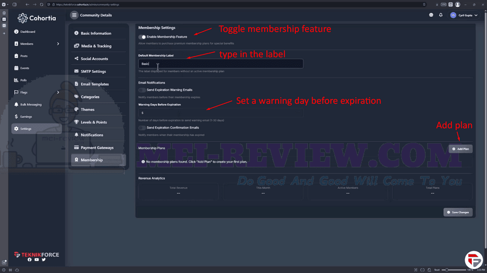Click the tiling icon in status bar
Screen dimensions: 487x273
tap(423, 270)
